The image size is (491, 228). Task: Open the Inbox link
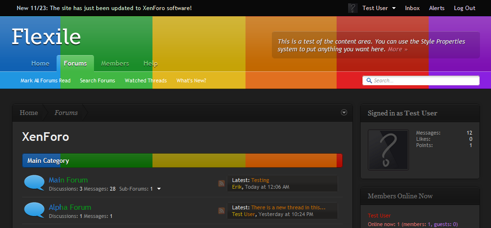(x=412, y=8)
